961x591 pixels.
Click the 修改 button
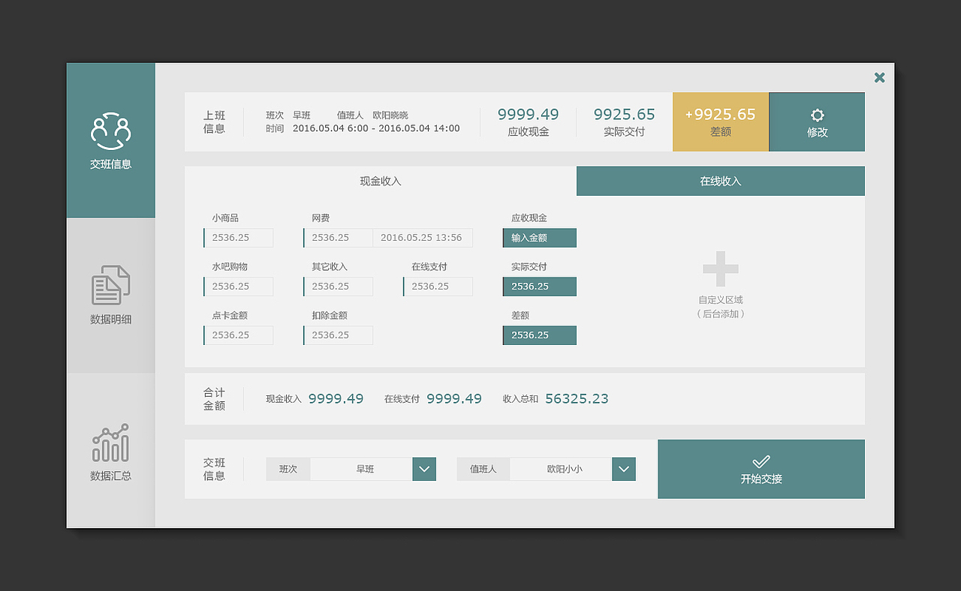pyautogui.click(x=816, y=121)
